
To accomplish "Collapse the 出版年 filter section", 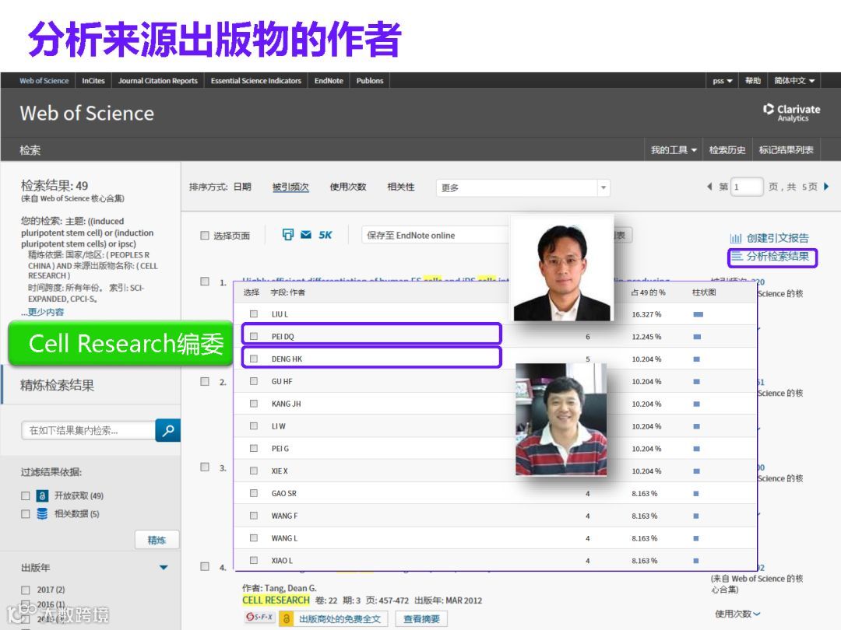I will (164, 567).
